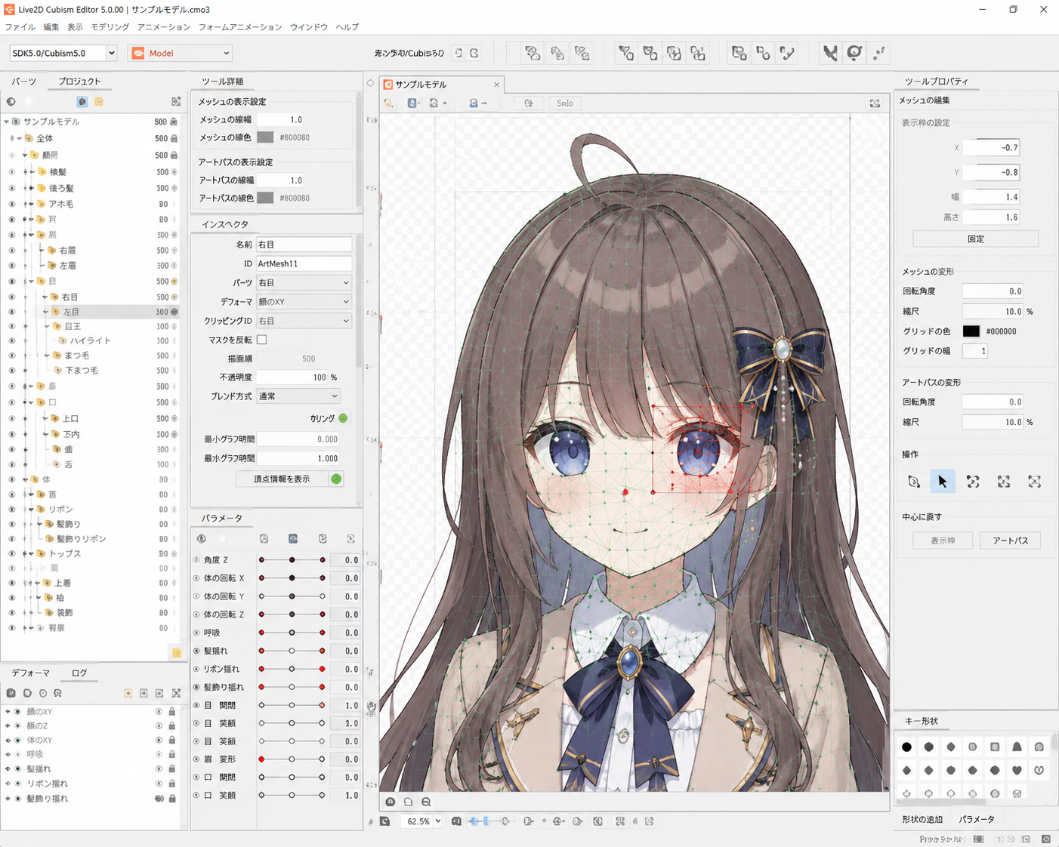Click the yellow folder icon below parts tree

click(176, 653)
